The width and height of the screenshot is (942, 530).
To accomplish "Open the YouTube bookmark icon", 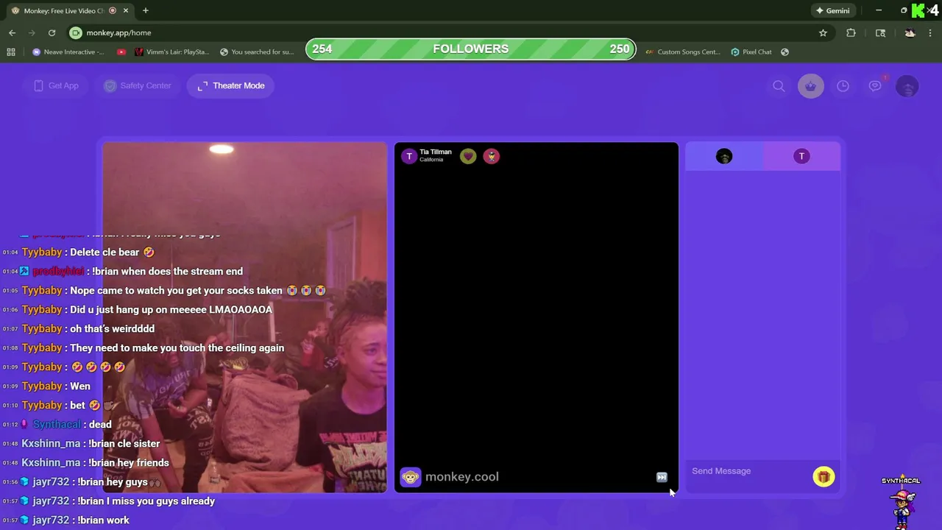I will (121, 52).
